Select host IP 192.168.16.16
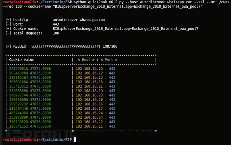 click(x=89, y=104)
